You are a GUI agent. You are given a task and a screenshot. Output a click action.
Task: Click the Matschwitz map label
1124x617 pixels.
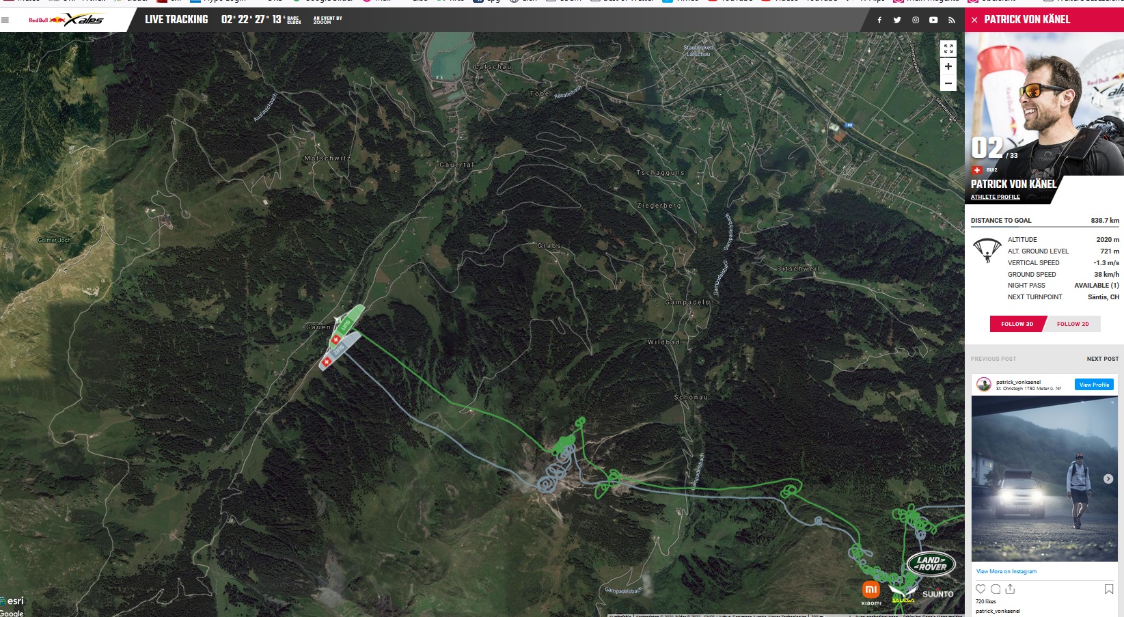pyautogui.click(x=327, y=158)
